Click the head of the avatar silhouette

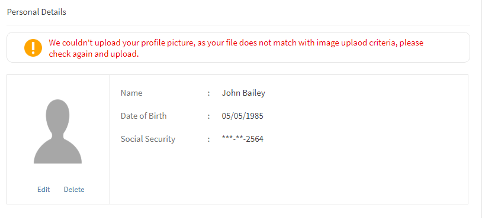(58, 117)
